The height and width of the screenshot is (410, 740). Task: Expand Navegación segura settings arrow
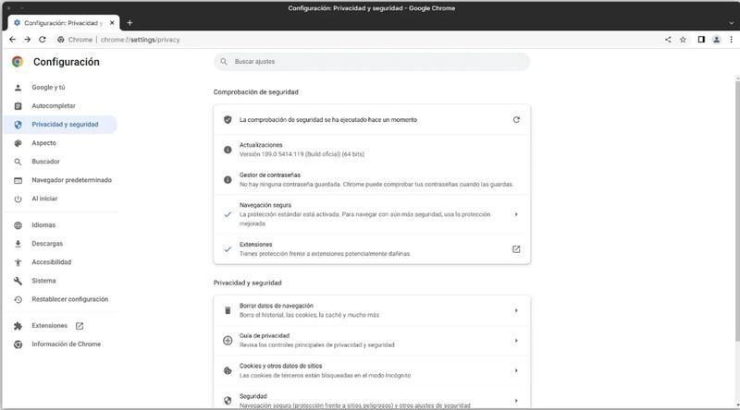click(516, 214)
